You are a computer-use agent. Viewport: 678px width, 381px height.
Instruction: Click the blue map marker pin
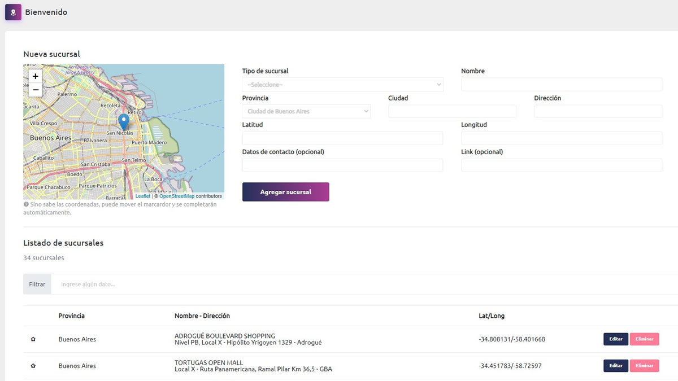pos(124,122)
